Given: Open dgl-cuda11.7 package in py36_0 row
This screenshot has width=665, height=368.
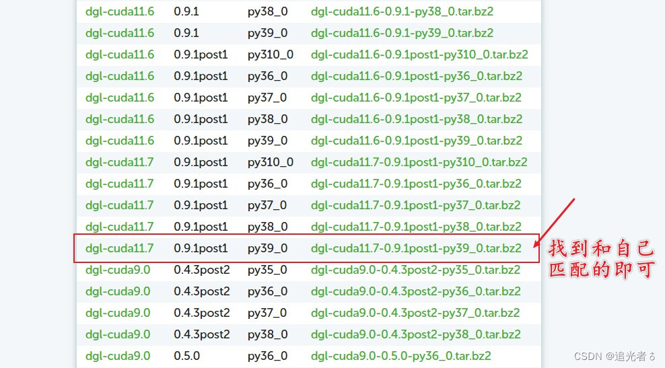Looking at the screenshot, I should (x=120, y=184).
